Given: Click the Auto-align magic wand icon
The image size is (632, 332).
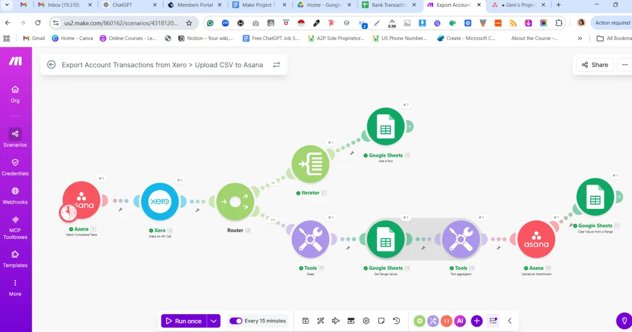Looking at the screenshot, I should coord(321,320).
